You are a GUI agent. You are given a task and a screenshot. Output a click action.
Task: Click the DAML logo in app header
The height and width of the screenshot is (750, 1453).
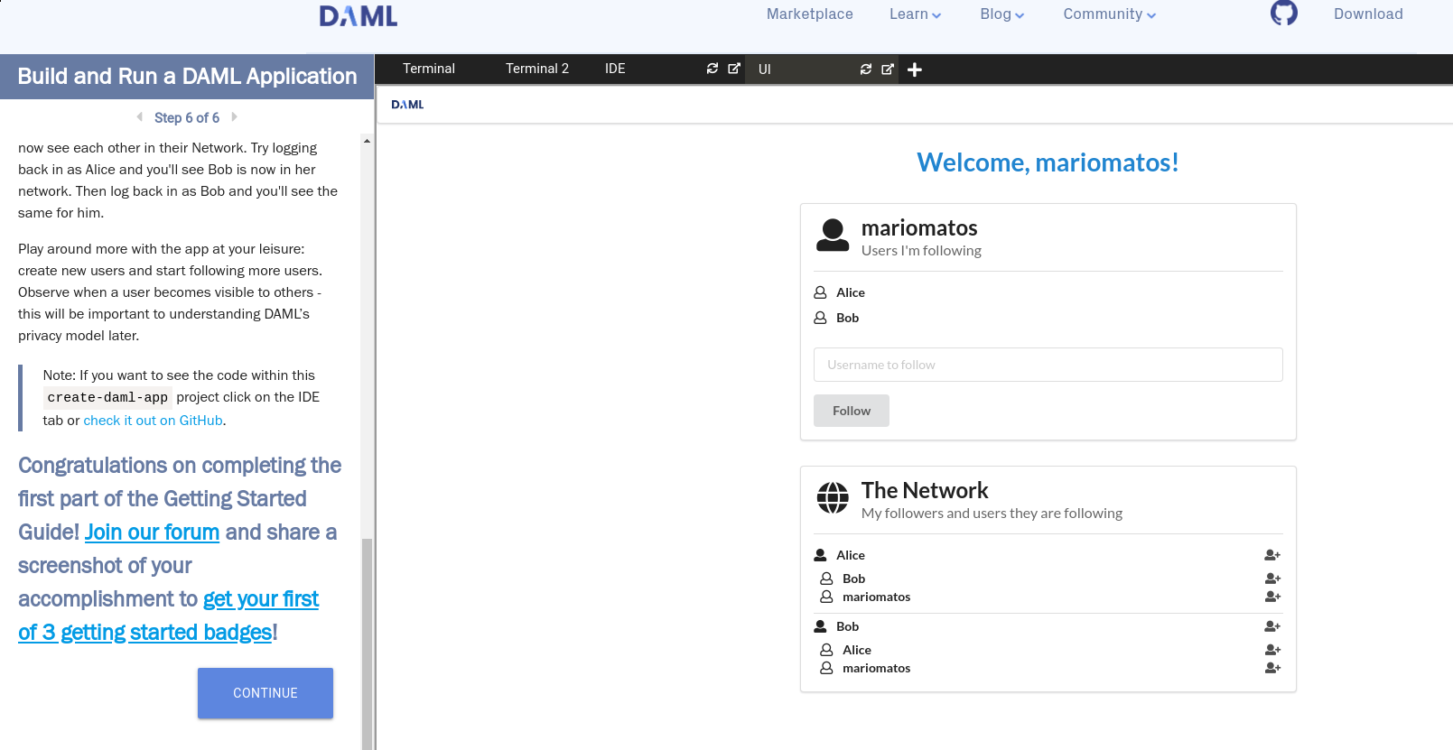pyautogui.click(x=407, y=105)
